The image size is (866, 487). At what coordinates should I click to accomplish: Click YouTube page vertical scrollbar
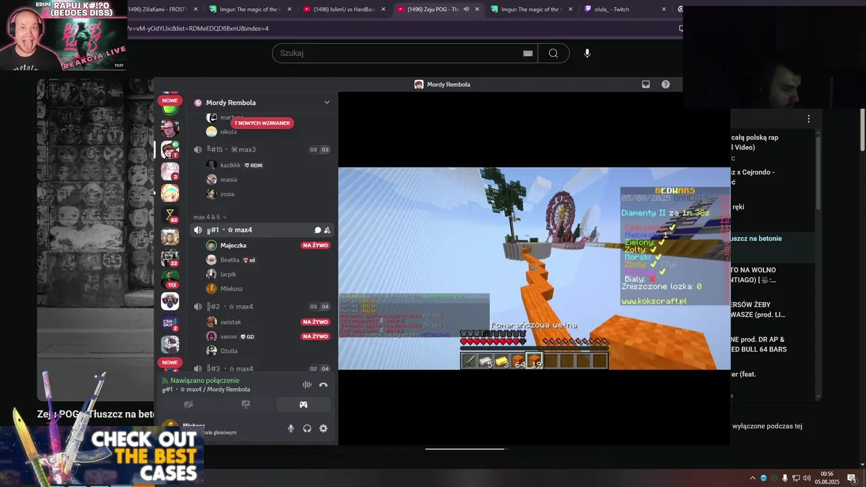coord(863,130)
